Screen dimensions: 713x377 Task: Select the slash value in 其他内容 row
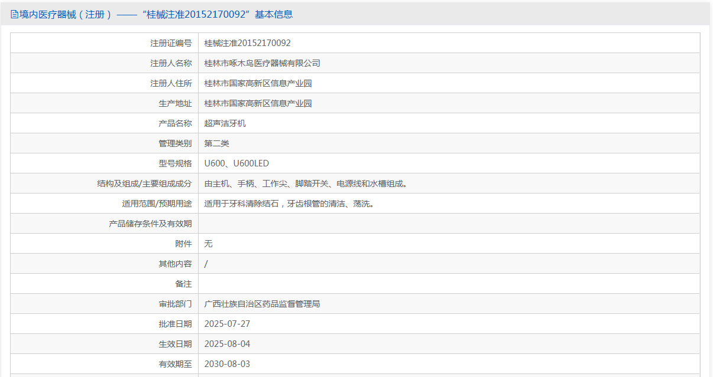[206, 264]
